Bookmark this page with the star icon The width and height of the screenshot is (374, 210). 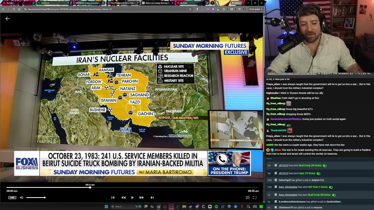point(190,9)
